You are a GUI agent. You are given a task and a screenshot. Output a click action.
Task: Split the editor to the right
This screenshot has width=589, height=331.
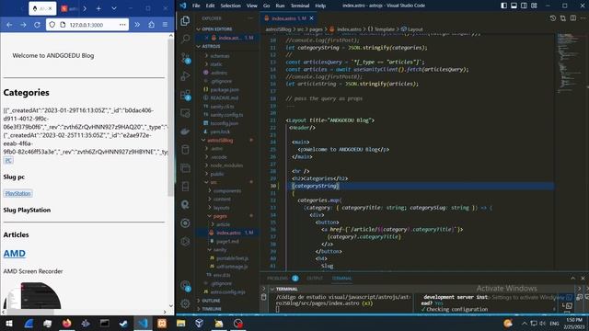coord(573,18)
